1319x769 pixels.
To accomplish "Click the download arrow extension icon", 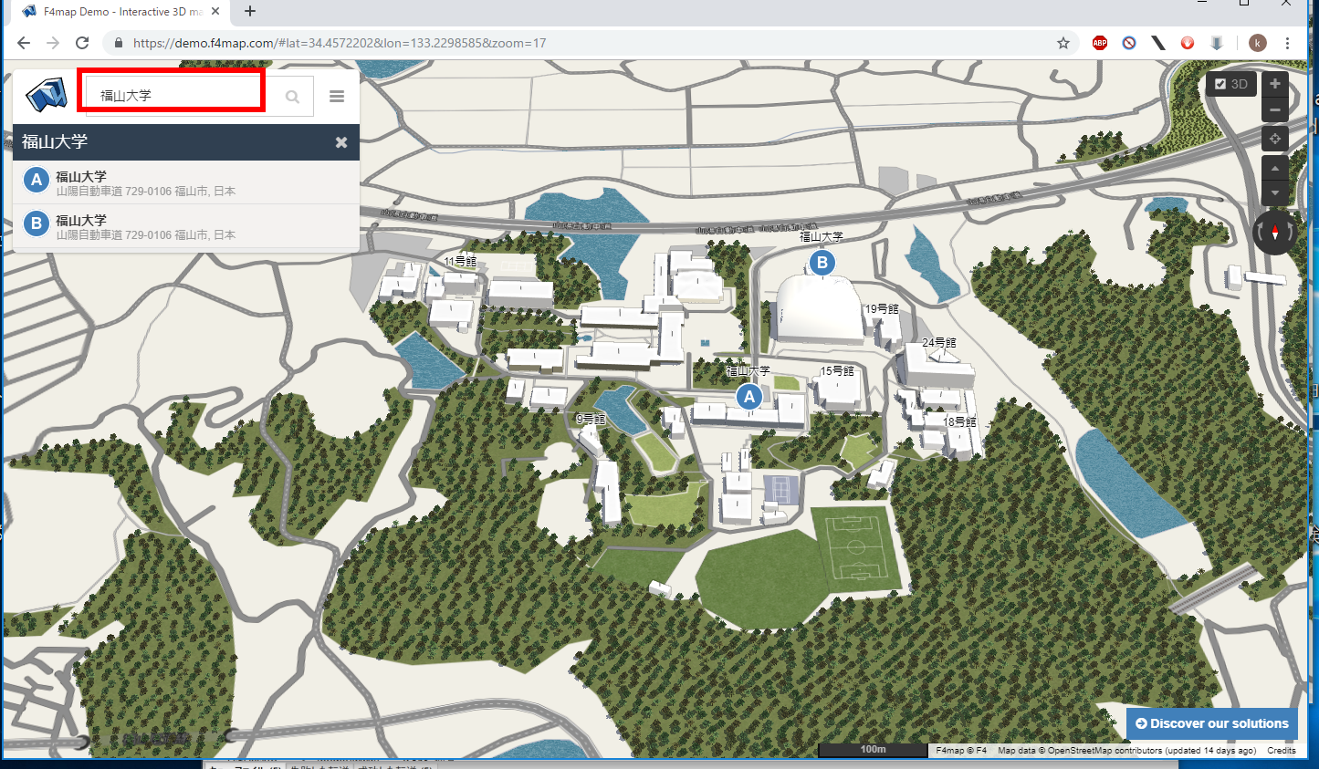I will [x=1217, y=43].
